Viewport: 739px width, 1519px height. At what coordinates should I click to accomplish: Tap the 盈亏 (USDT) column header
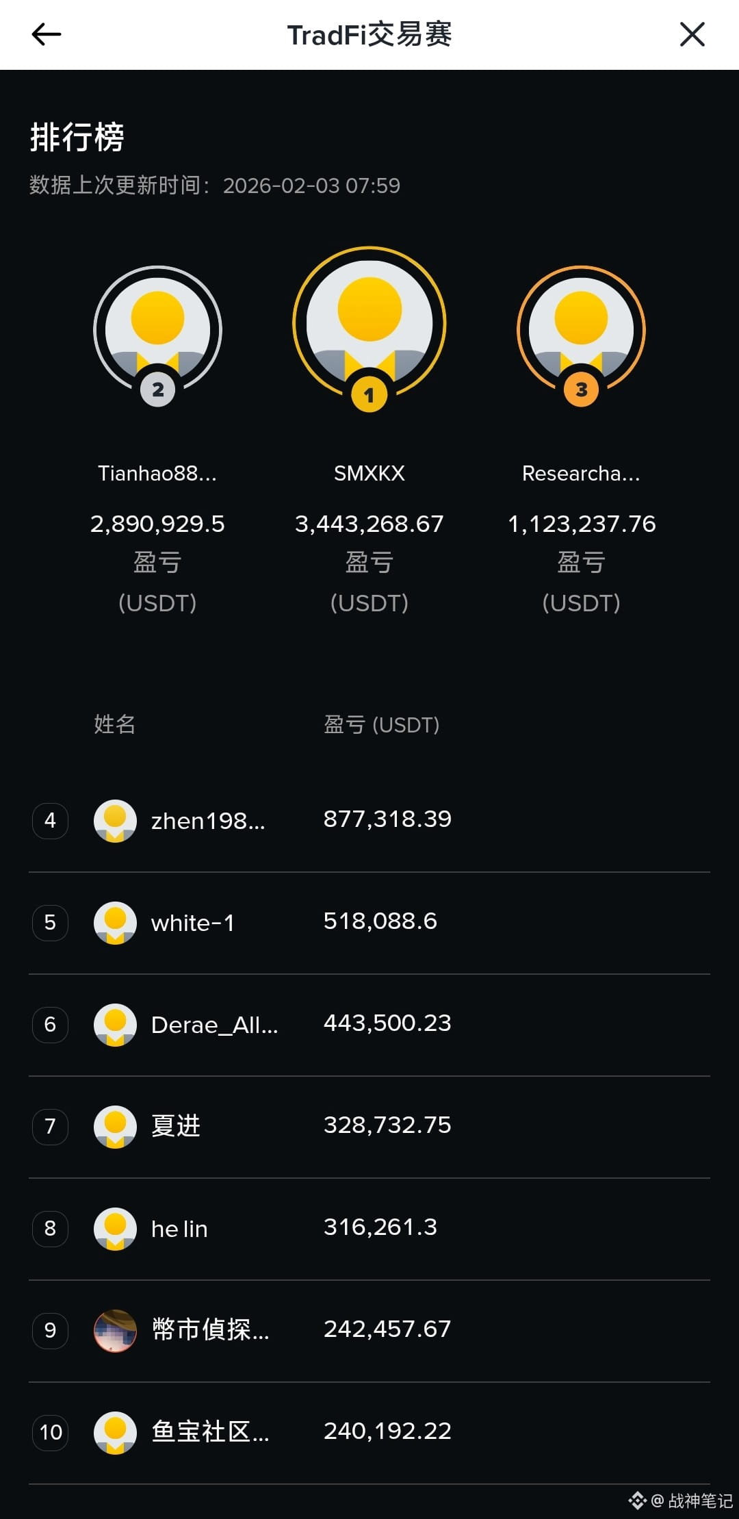tap(381, 724)
